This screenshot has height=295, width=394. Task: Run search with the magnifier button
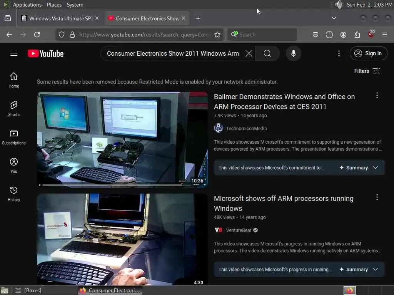click(267, 53)
